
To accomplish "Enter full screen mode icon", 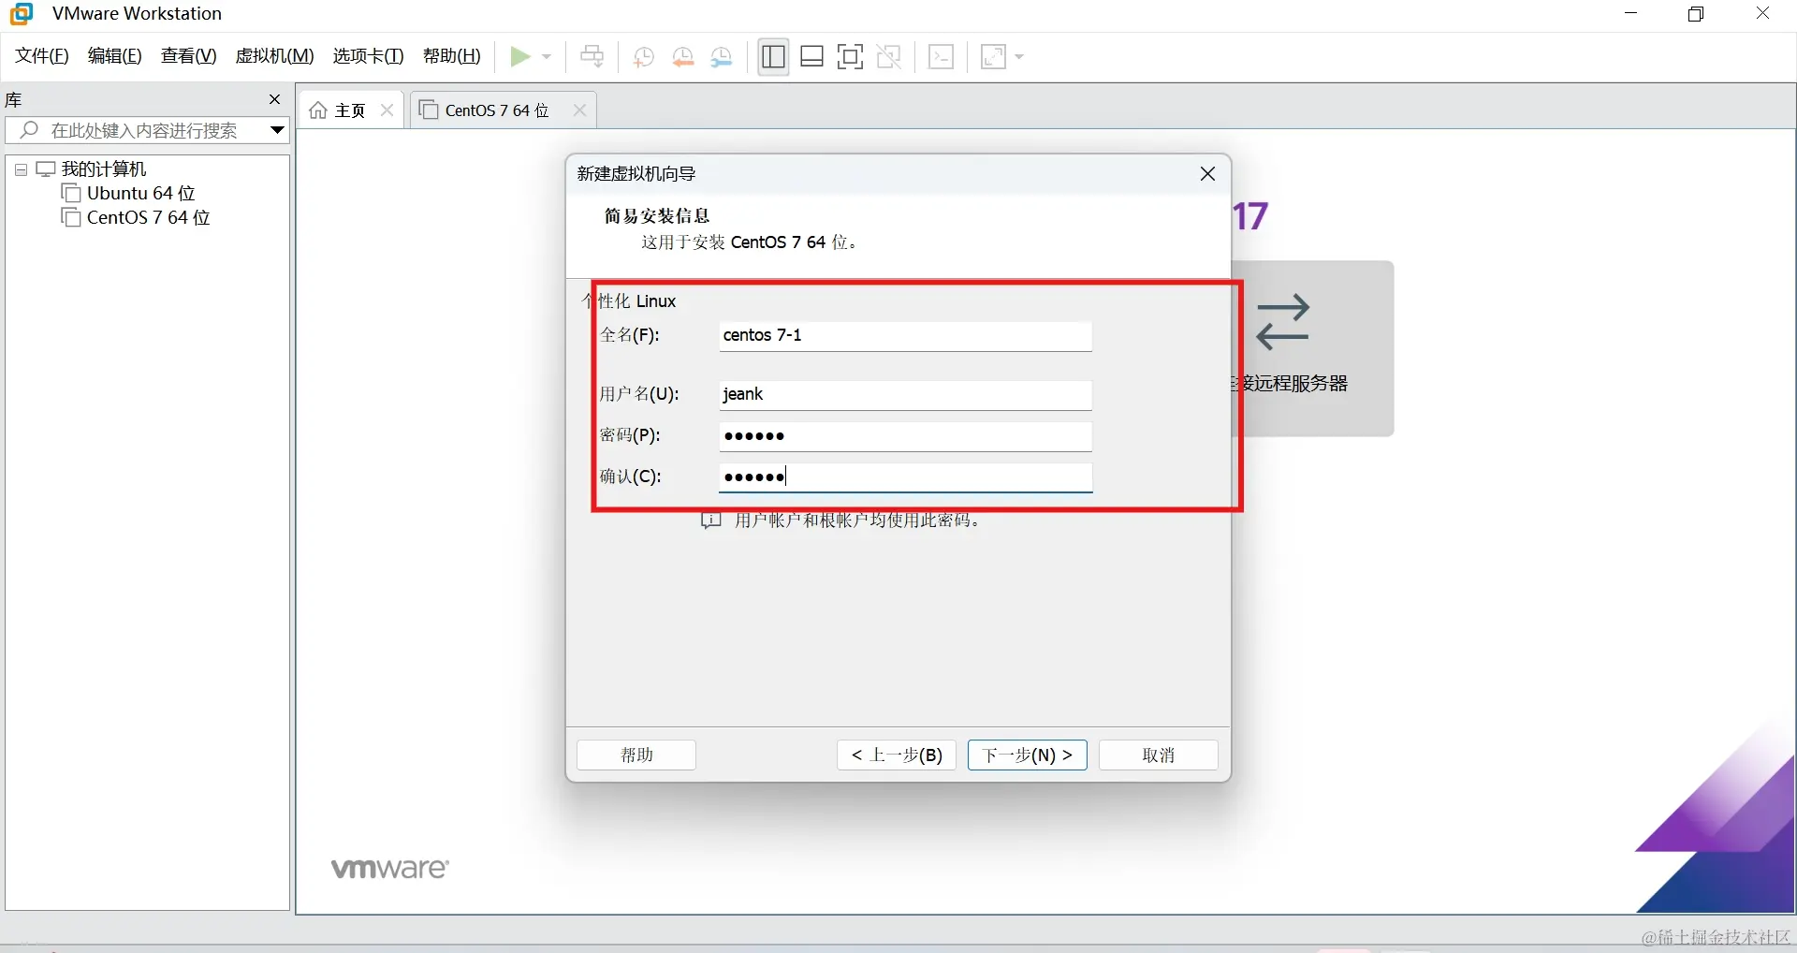I will click(850, 57).
